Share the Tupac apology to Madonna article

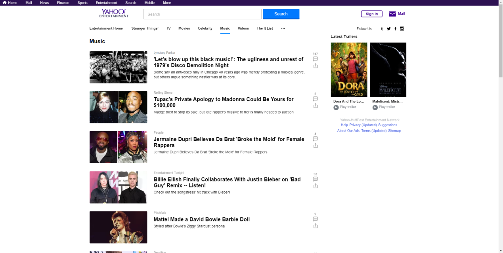tap(316, 106)
